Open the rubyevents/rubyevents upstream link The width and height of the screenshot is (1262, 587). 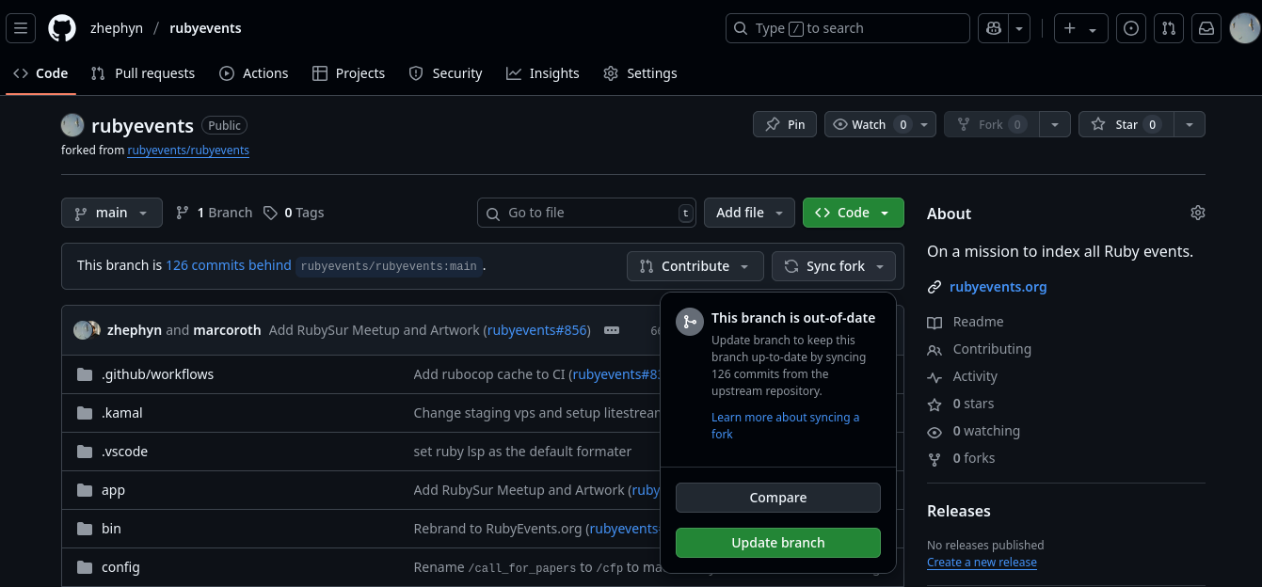click(x=188, y=150)
